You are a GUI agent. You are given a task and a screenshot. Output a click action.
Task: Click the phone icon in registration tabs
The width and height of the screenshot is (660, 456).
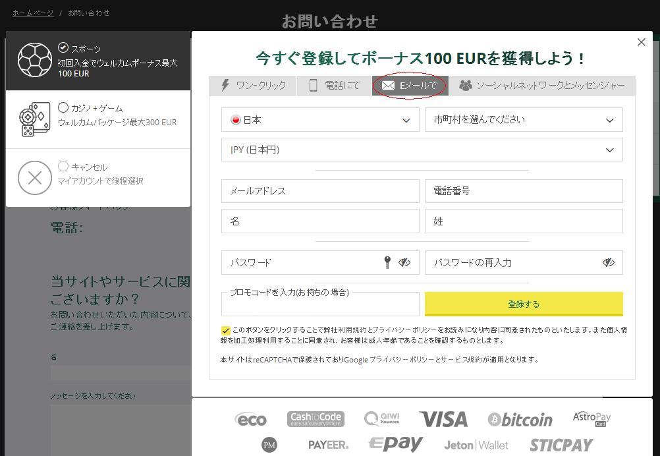[x=313, y=86]
